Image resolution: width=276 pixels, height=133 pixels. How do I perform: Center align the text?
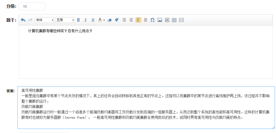[131, 20]
